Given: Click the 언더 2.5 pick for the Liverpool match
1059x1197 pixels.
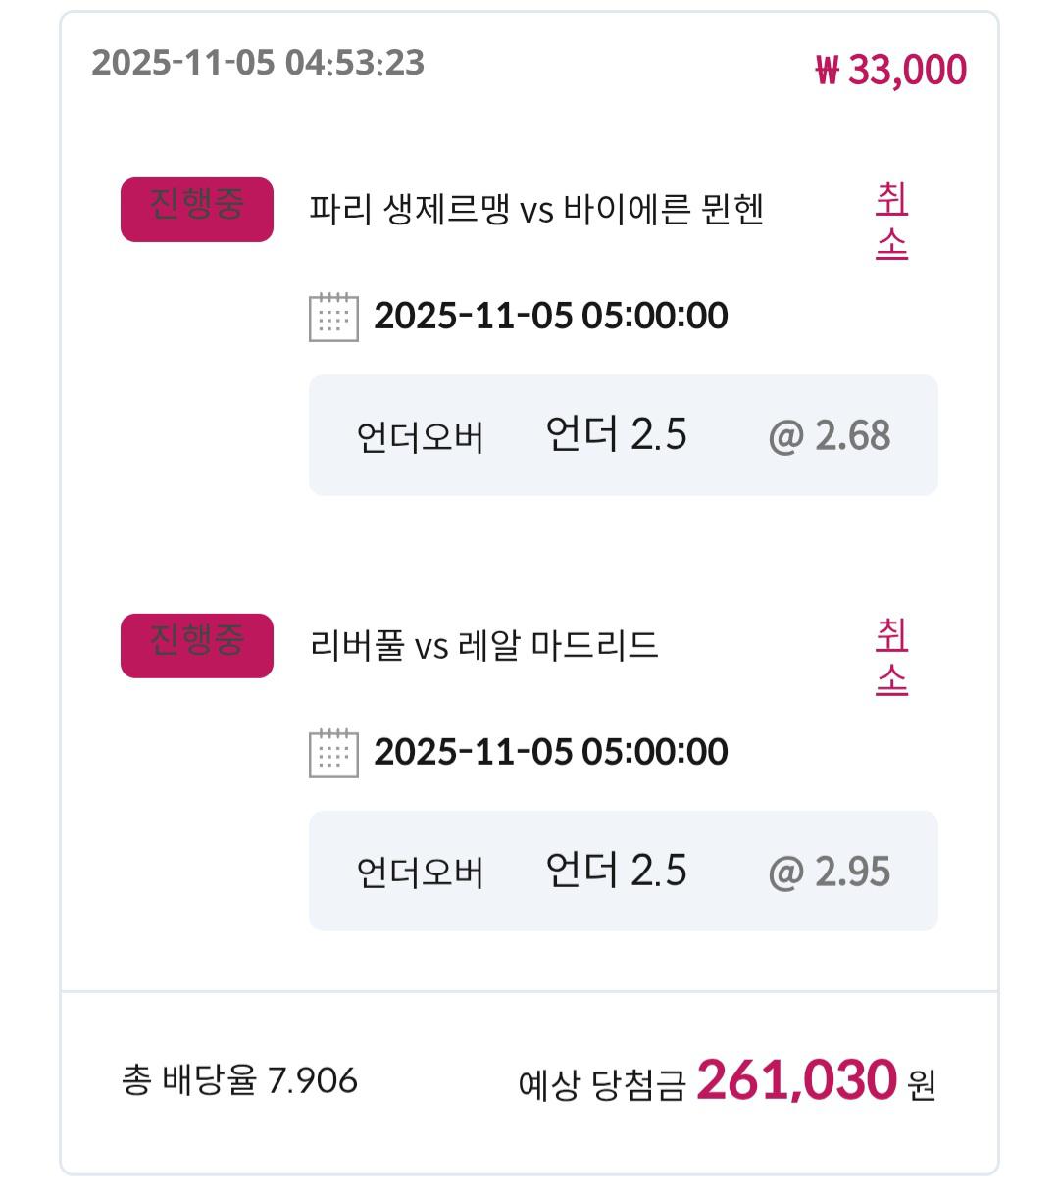Looking at the screenshot, I should 616,871.
